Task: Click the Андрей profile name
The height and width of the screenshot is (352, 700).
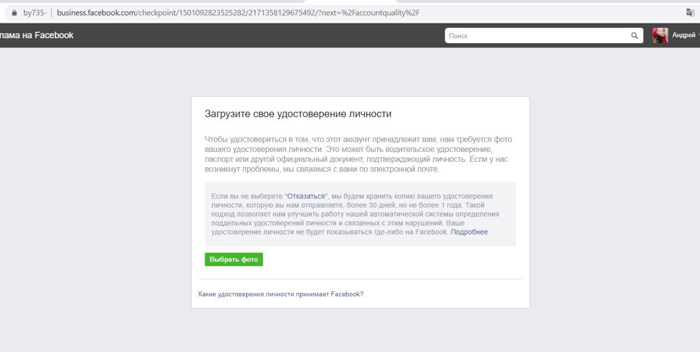Action: [684, 36]
